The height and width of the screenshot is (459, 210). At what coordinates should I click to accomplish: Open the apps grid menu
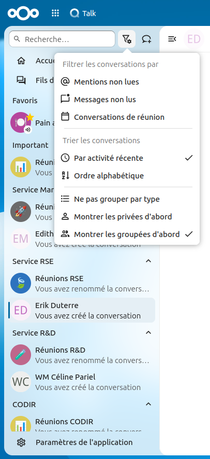tap(55, 13)
